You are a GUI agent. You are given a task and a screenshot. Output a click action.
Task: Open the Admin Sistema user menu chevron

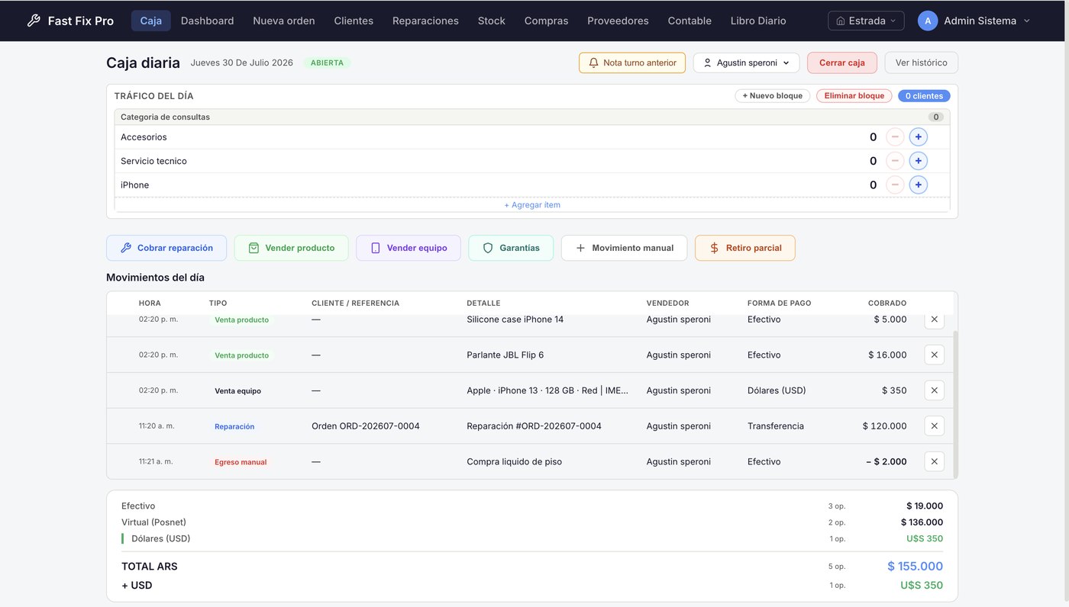click(x=1026, y=21)
